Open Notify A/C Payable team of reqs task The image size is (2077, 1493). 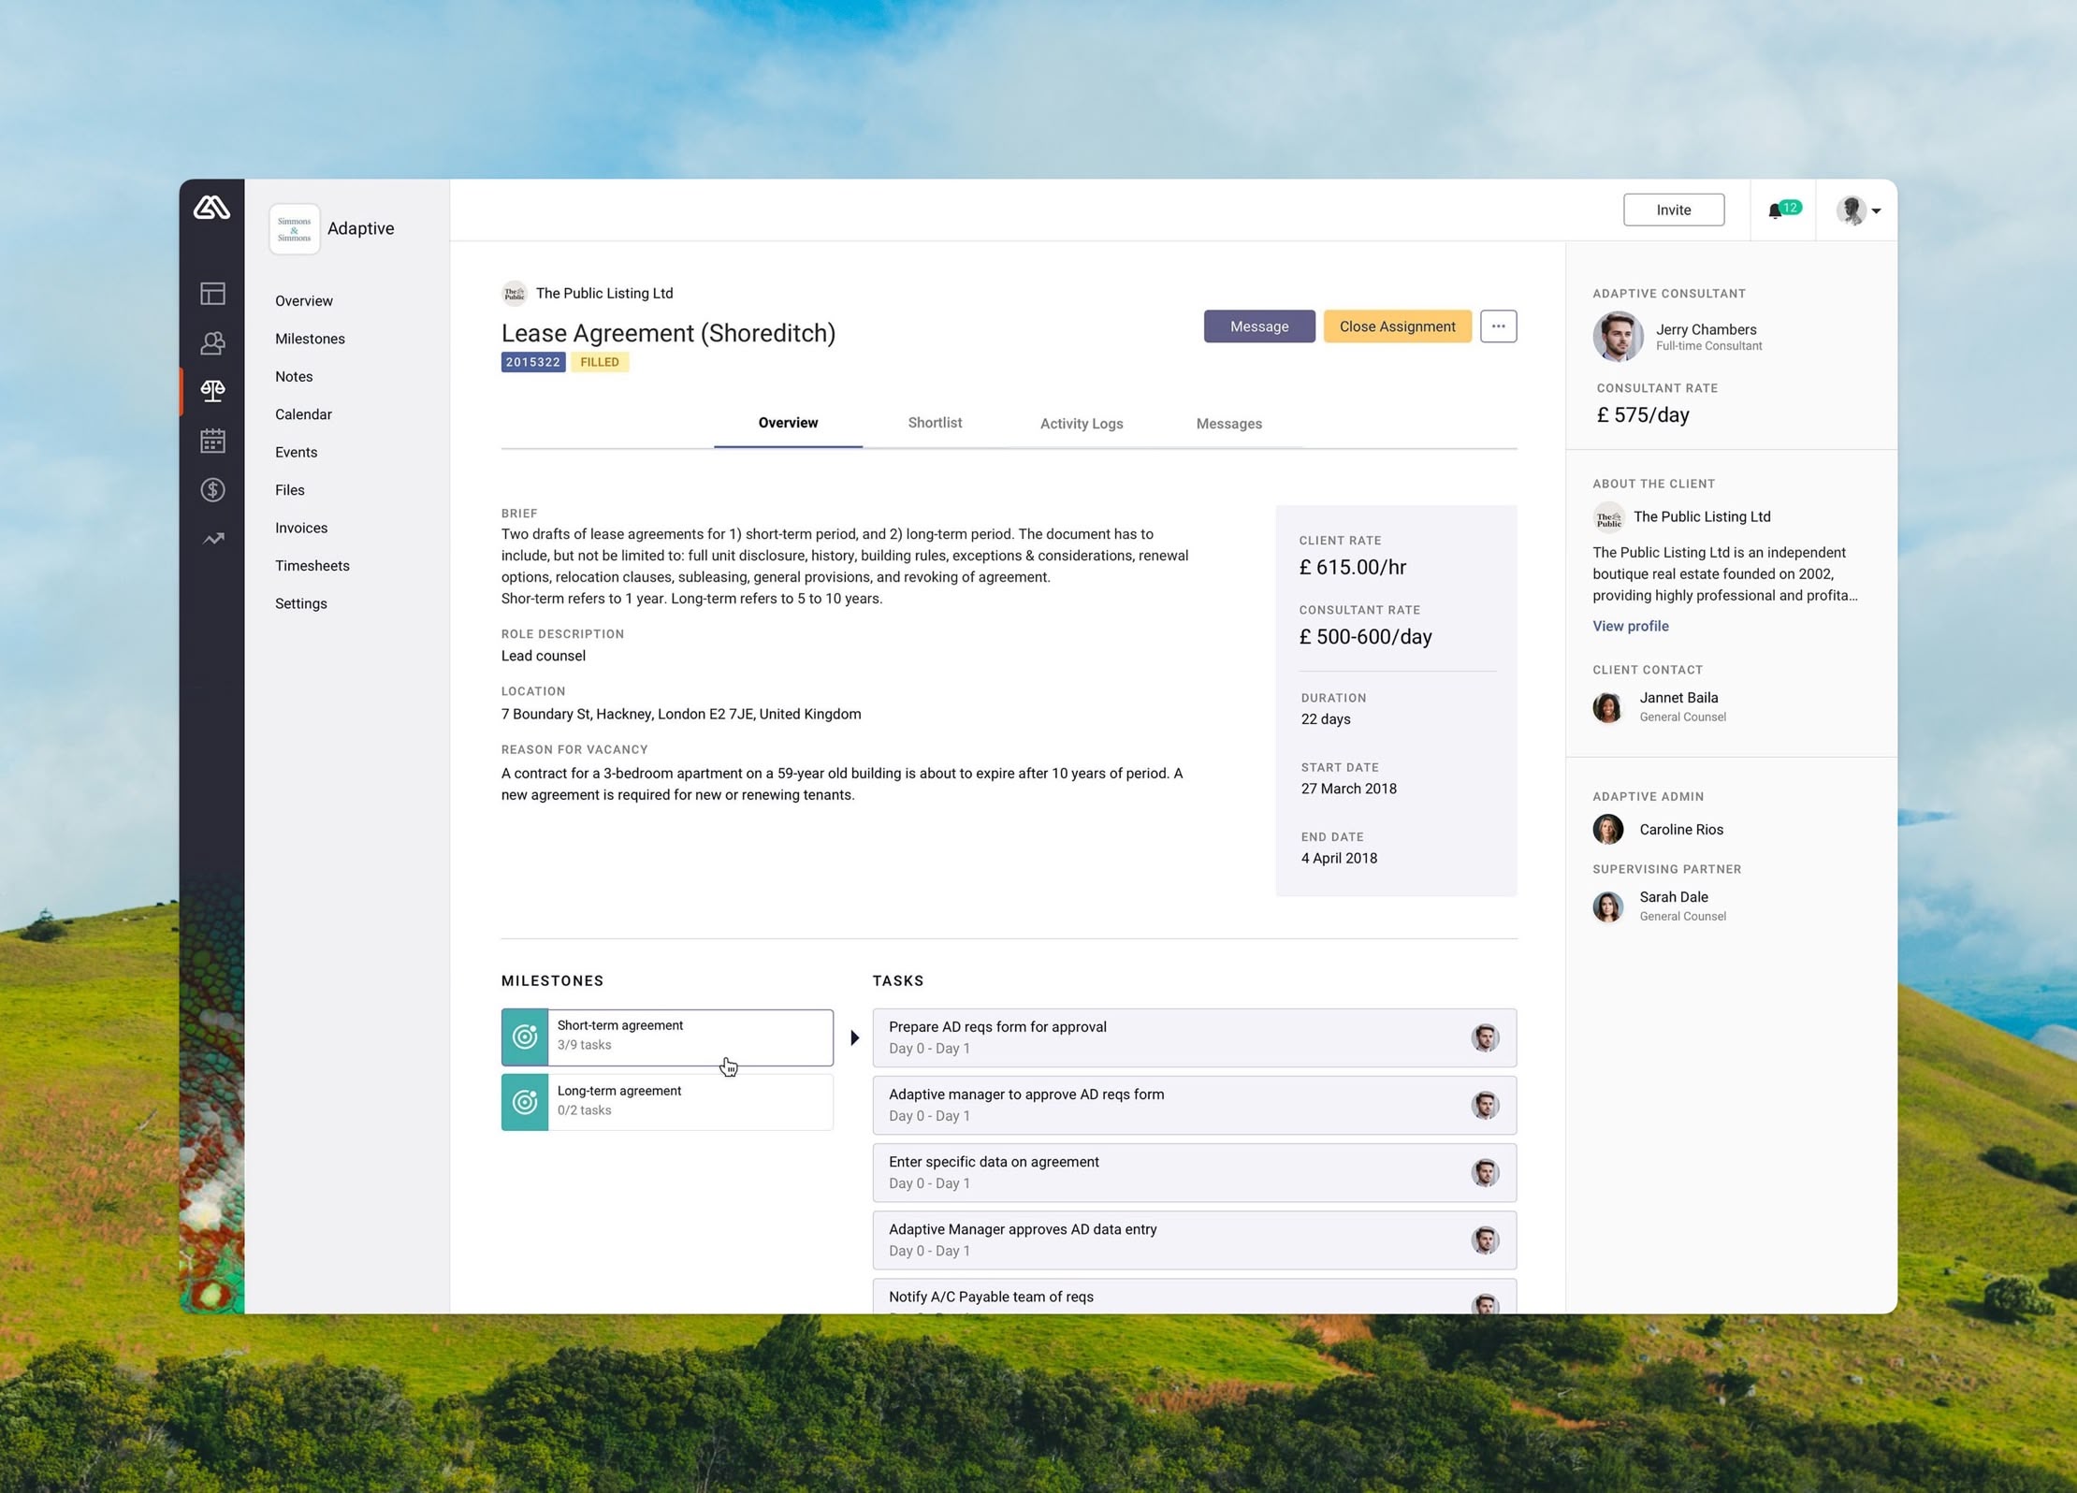coord(1194,1297)
